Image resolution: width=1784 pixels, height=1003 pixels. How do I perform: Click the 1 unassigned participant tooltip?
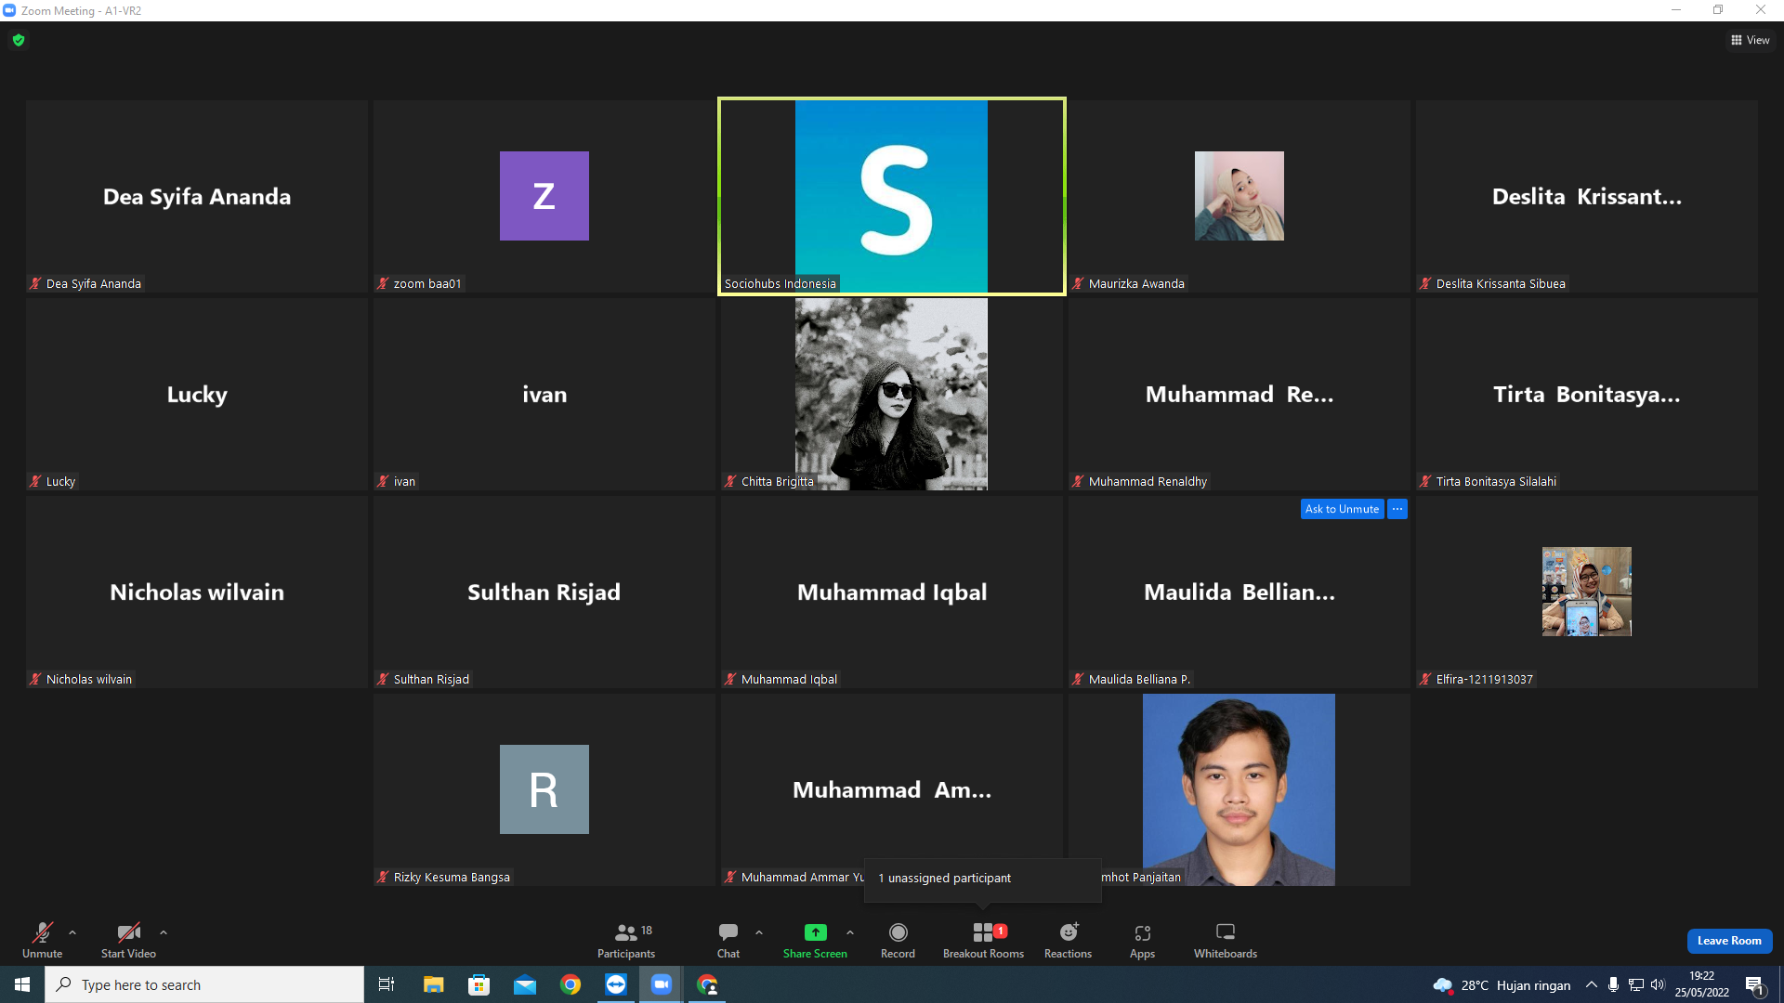(983, 879)
